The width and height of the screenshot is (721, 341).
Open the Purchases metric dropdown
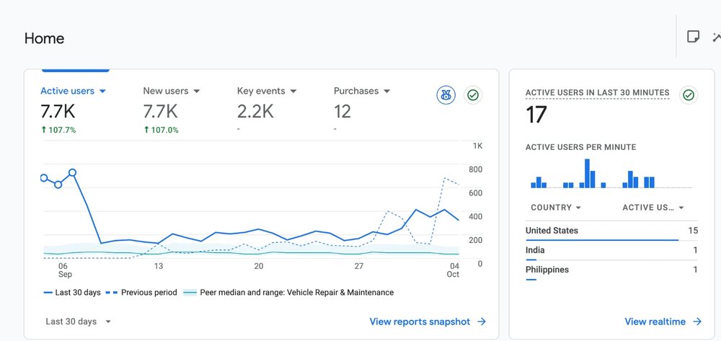point(362,91)
